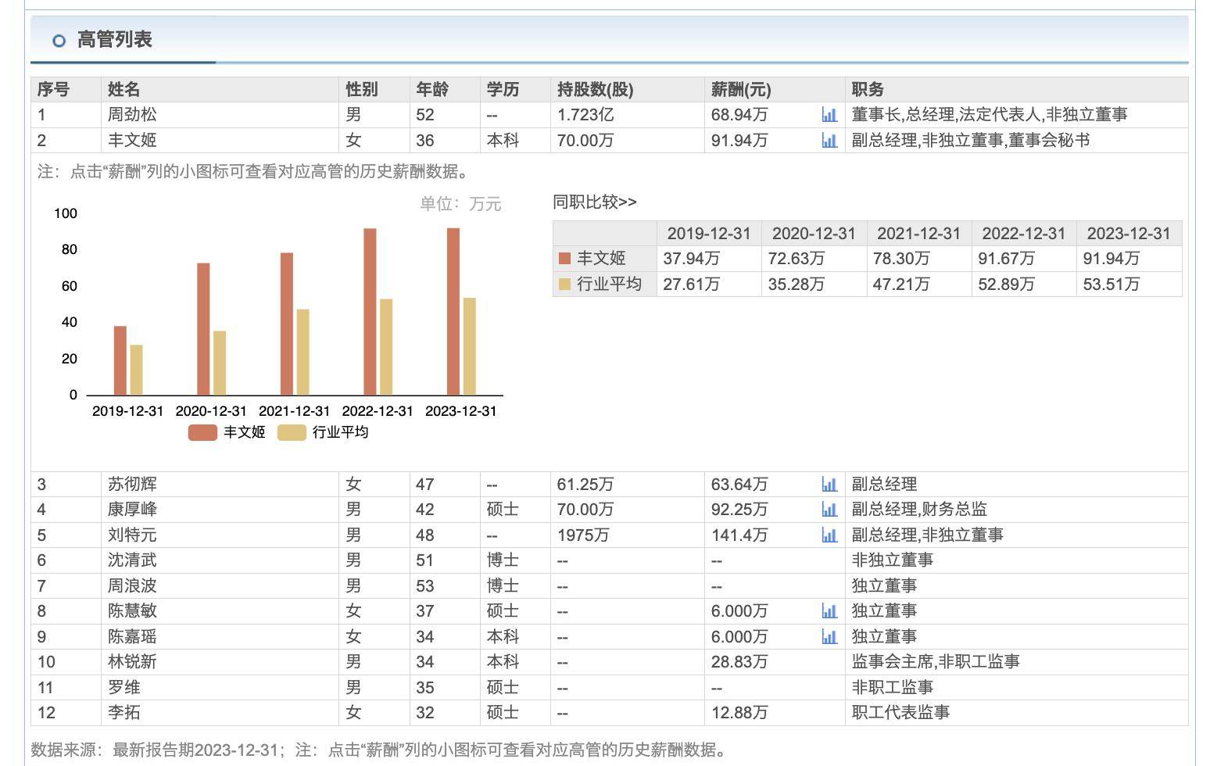Switch to the 高管列表 tab
The width and height of the screenshot is (1210, 766).
pyautogui.click(x=115, y=39)
